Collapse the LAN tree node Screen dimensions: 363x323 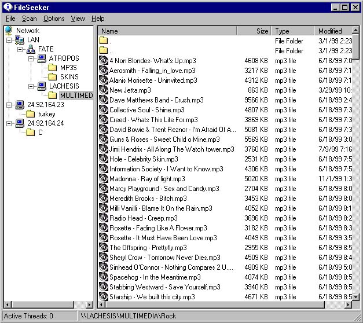[x=9, y=40]
